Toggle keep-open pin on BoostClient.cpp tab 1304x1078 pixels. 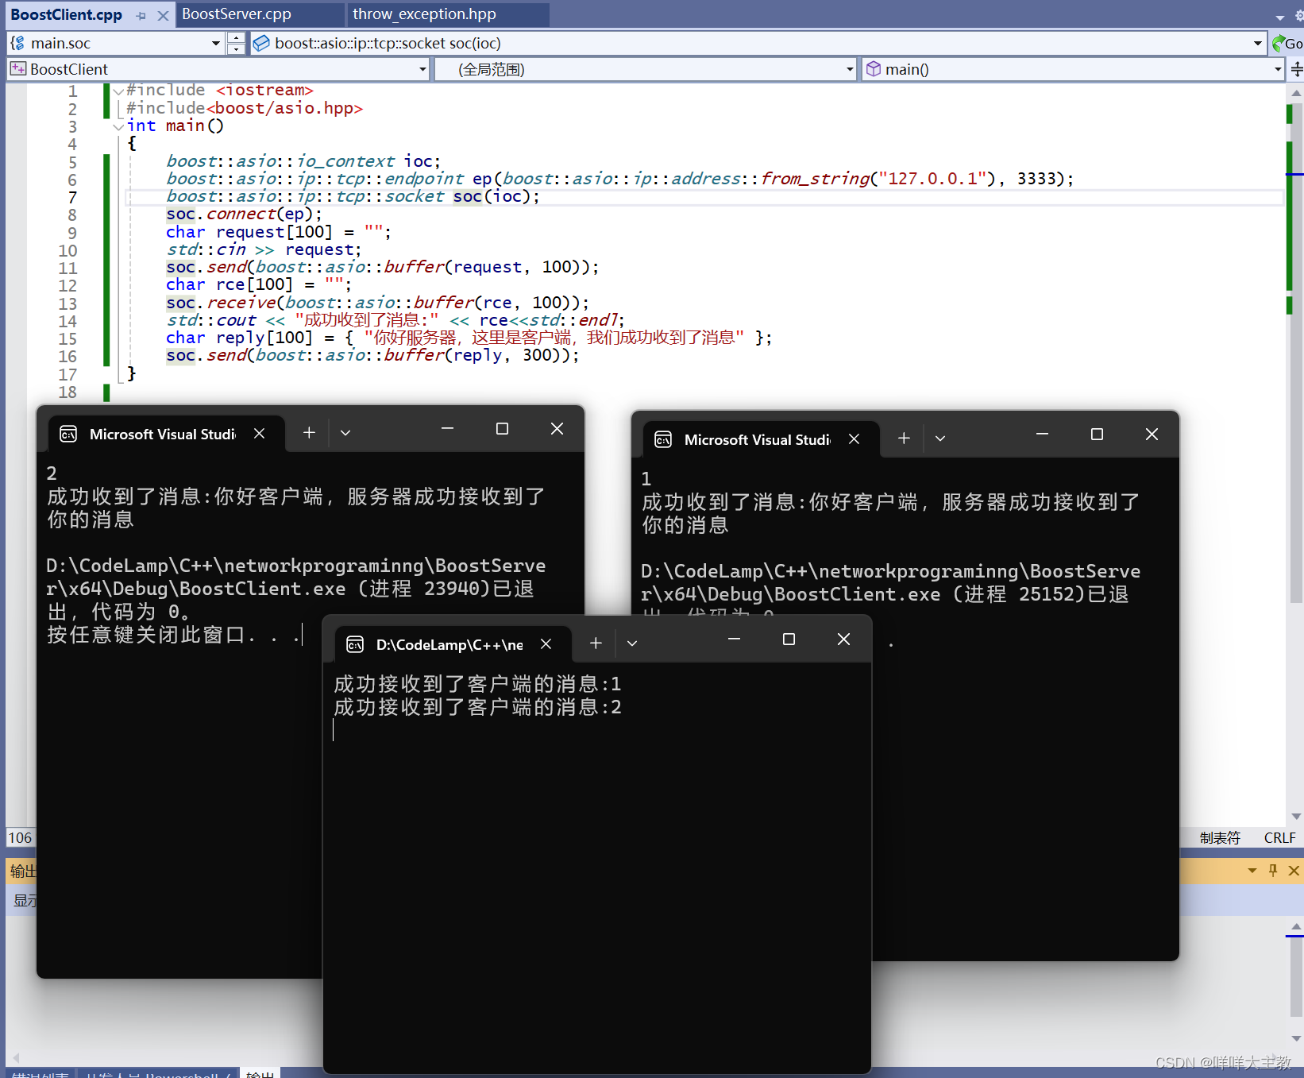click(x=141, y=14)
